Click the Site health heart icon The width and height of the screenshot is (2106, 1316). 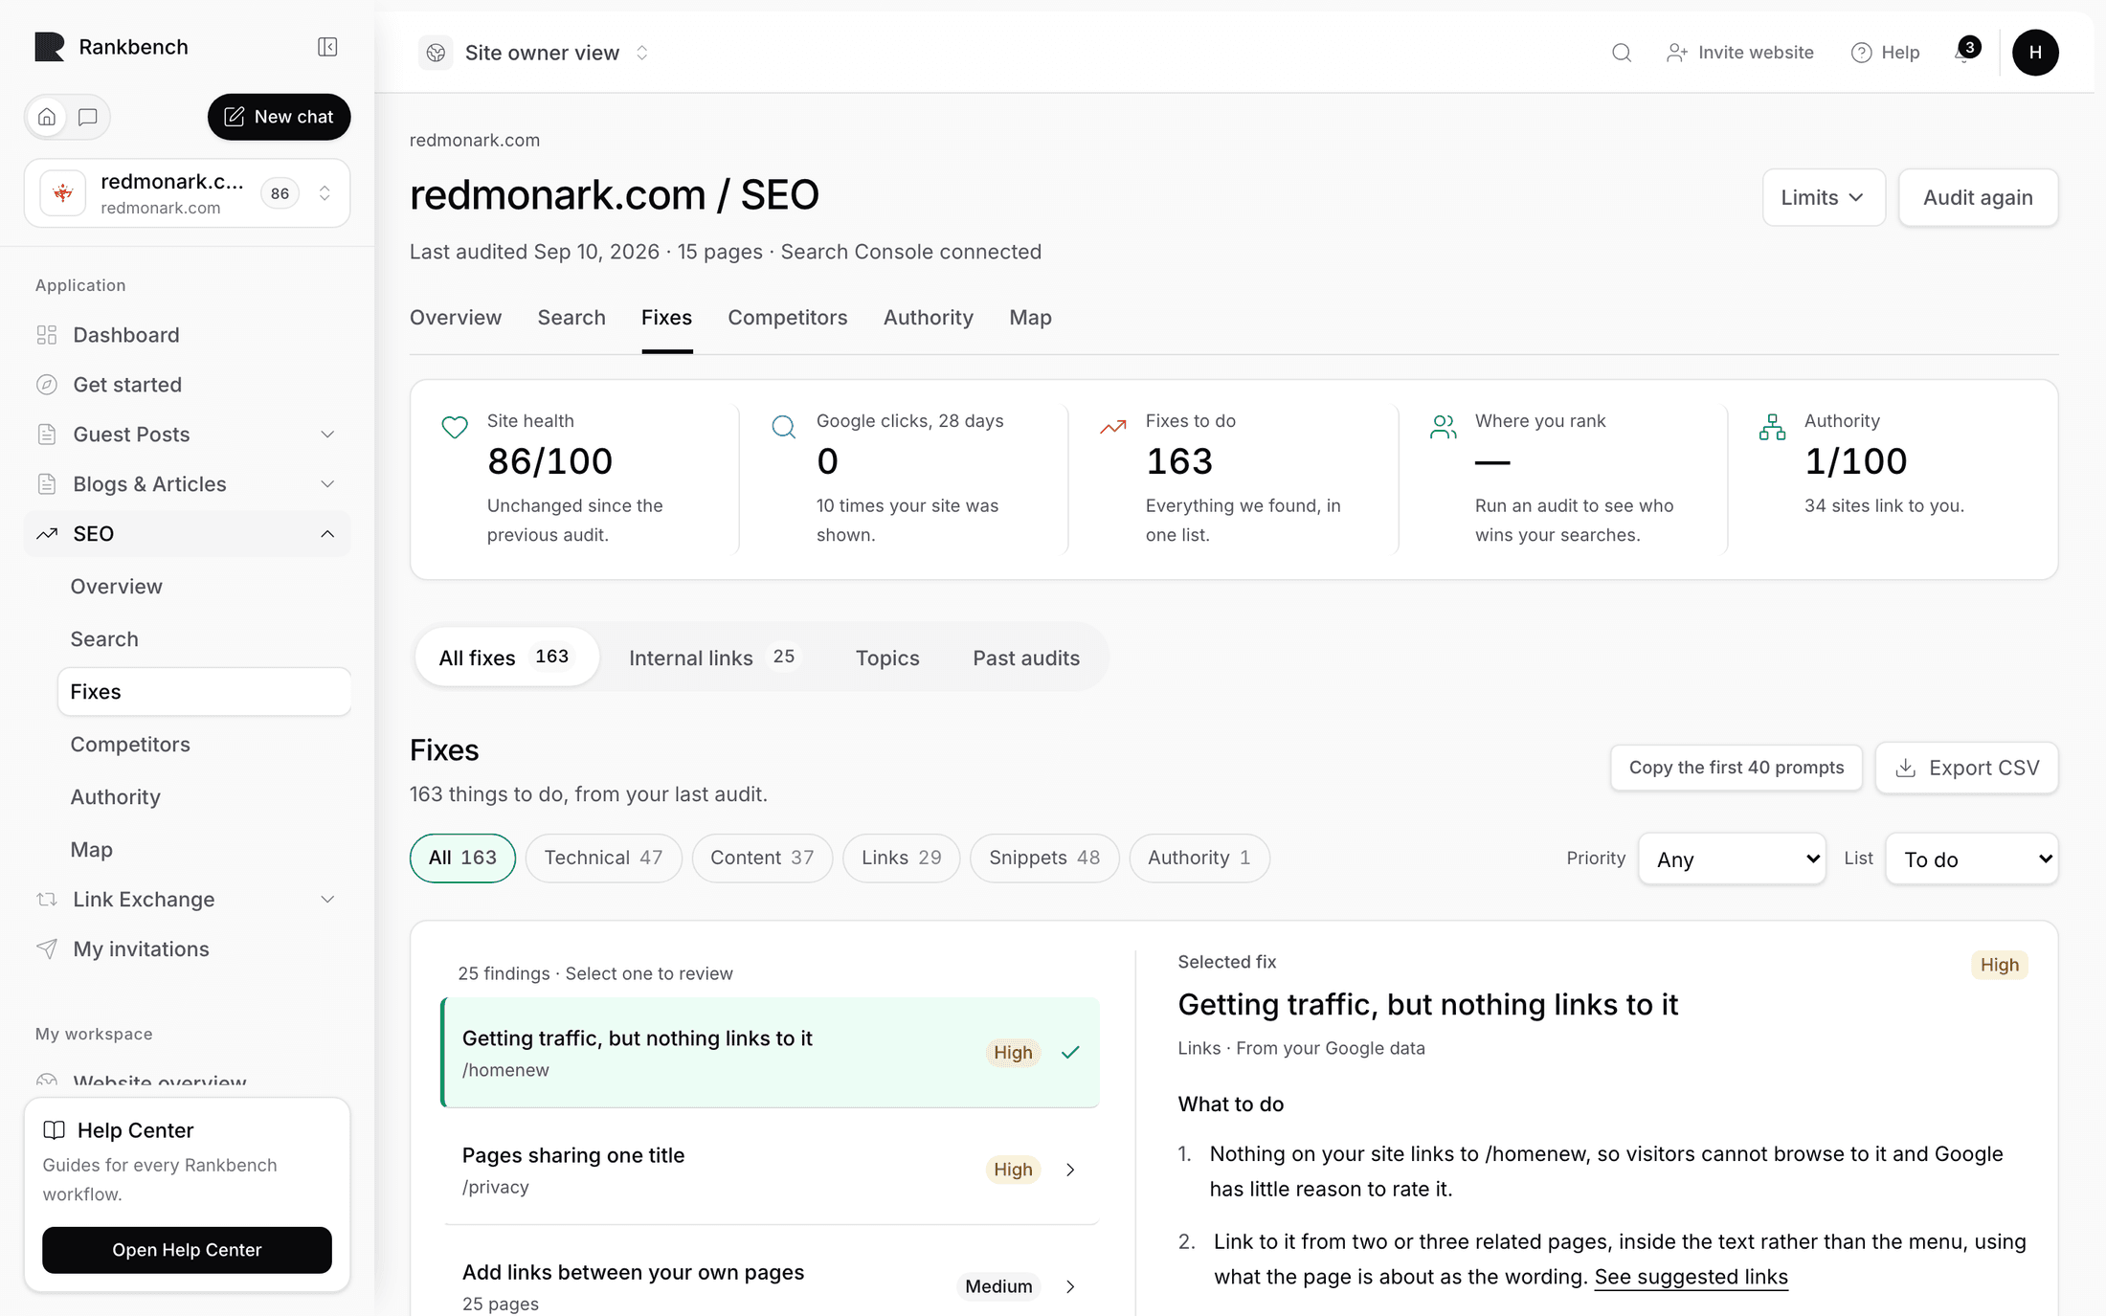point(455,427)
